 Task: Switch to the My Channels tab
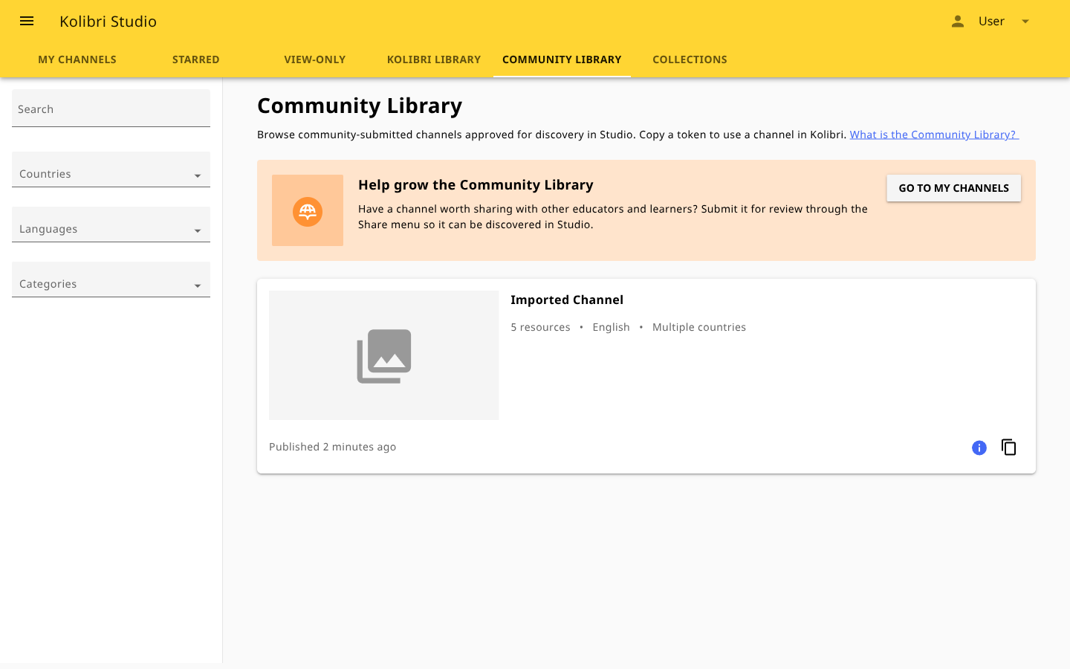point(77,59)
